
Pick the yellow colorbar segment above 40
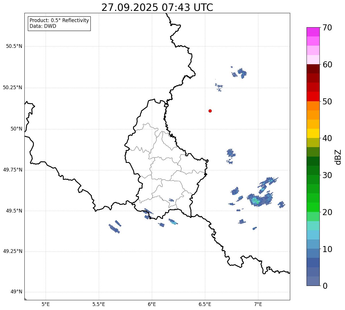click(313, 133)
